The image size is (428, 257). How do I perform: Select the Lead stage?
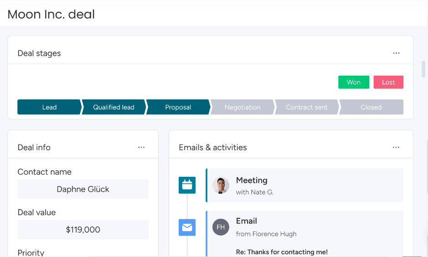49,107
